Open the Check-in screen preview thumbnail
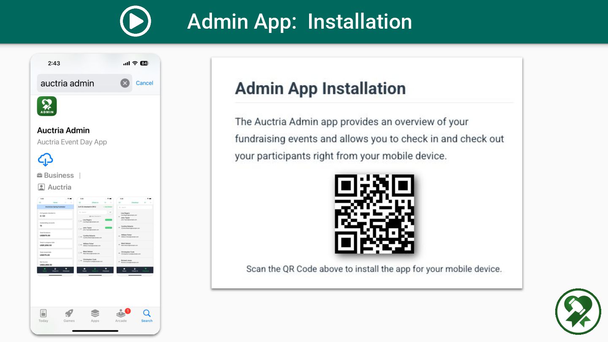The height and width of the screenshot is (342, 608). [95, 236]
